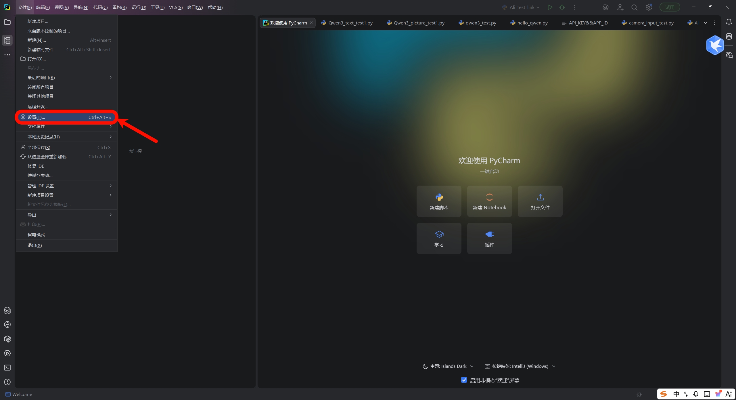Expand the 最近的项目(R) submenu
Screen dimensions: 736x400
coord(67,78)
